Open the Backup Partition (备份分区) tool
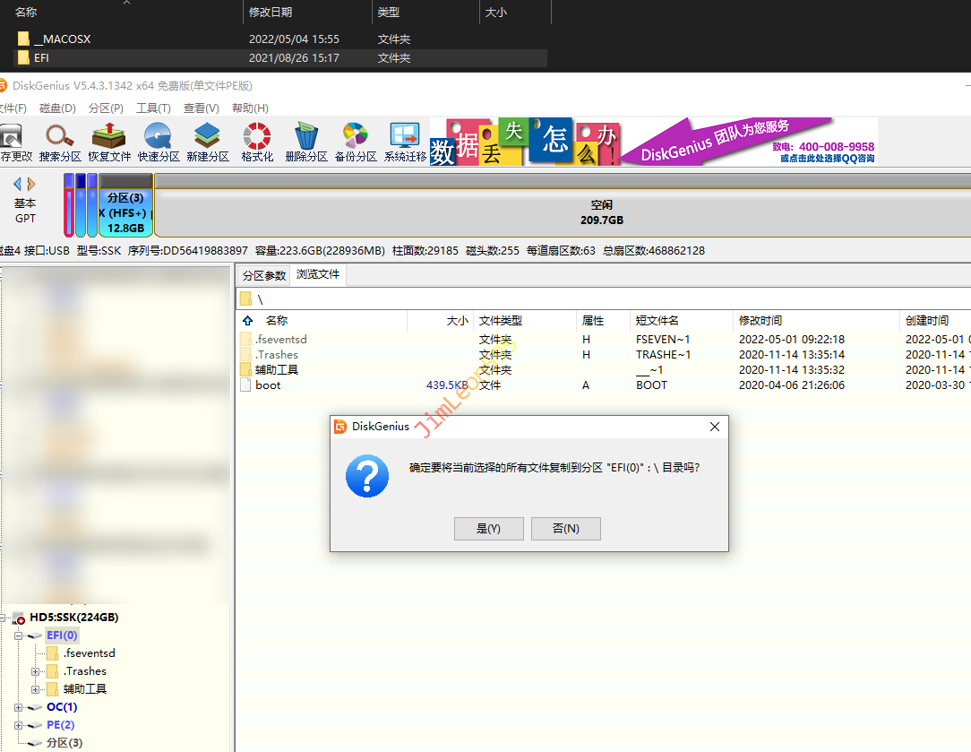The image size is (971, 752). pos(356,142)
